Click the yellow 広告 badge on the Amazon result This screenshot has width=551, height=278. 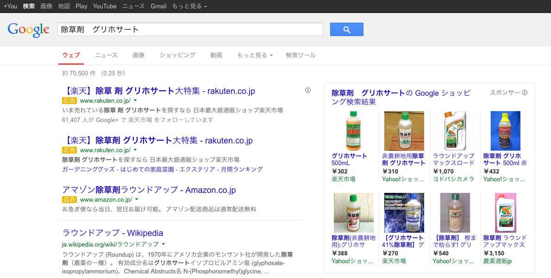point(69,199)
